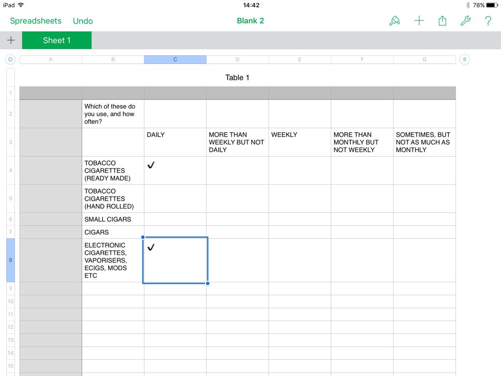Tap the column resize handle at right
This screenshot has height=376, width=501.
(465, 59)
